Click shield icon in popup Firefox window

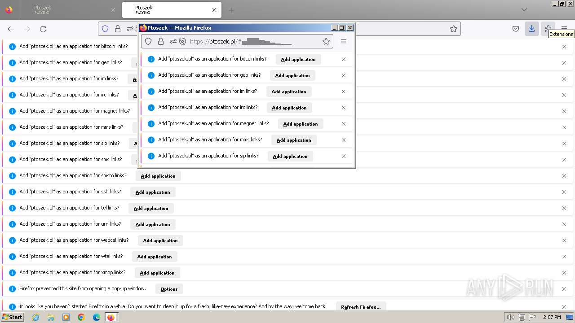coord(148,41)
